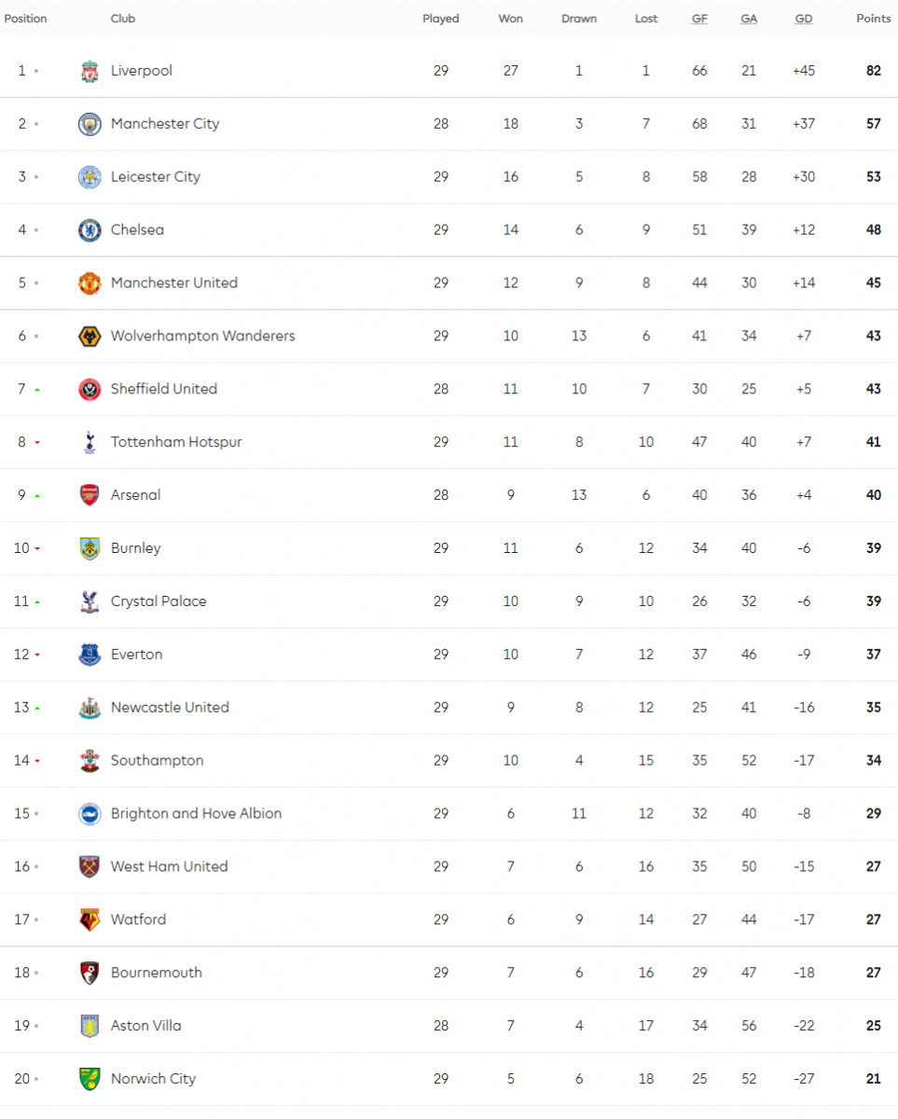
Task: Click the GD column header
Action: tap(804, 19)
